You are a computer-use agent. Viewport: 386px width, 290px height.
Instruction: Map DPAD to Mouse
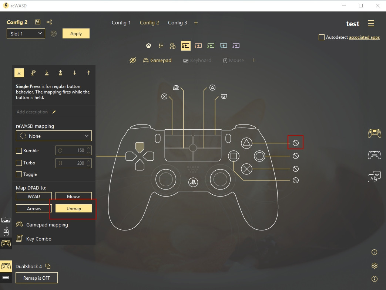coord(74,197)
